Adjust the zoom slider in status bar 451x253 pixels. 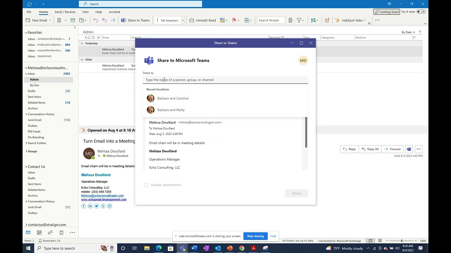[x=402, y=241]
